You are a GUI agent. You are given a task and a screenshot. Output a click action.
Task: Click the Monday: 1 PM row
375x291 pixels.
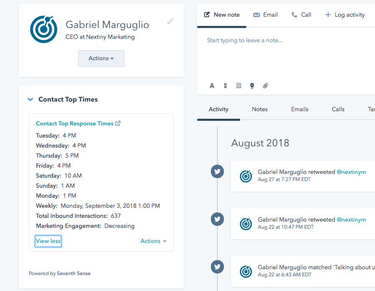tap(56, 196)
